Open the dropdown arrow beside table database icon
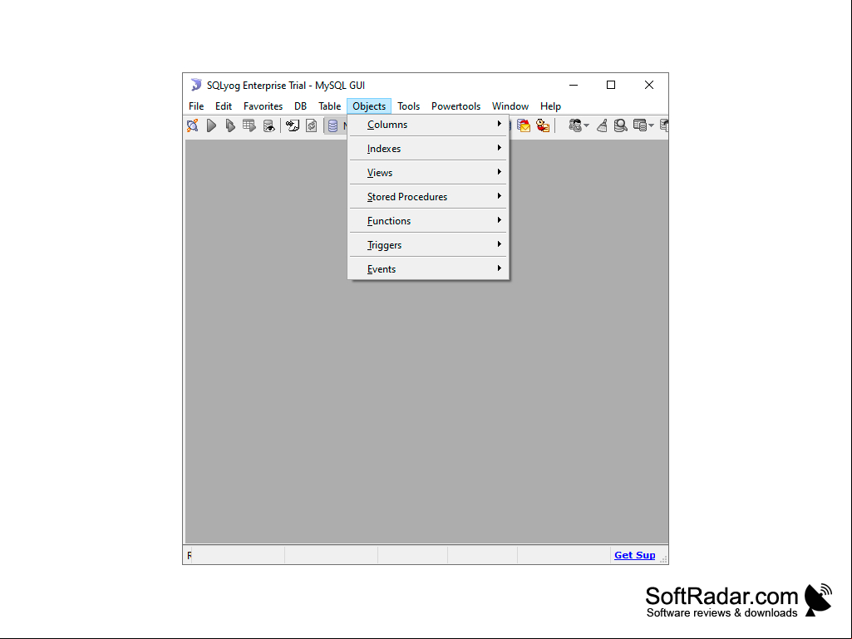This screenshot has height=639, width=852. click(x=651, y=126)
